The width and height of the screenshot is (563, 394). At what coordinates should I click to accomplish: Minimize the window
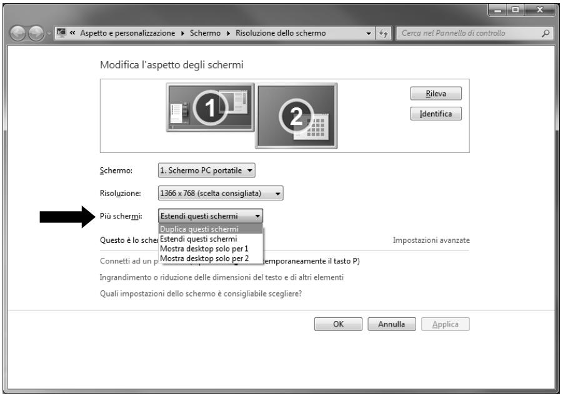pyautogui.click(x=497, y=10)
